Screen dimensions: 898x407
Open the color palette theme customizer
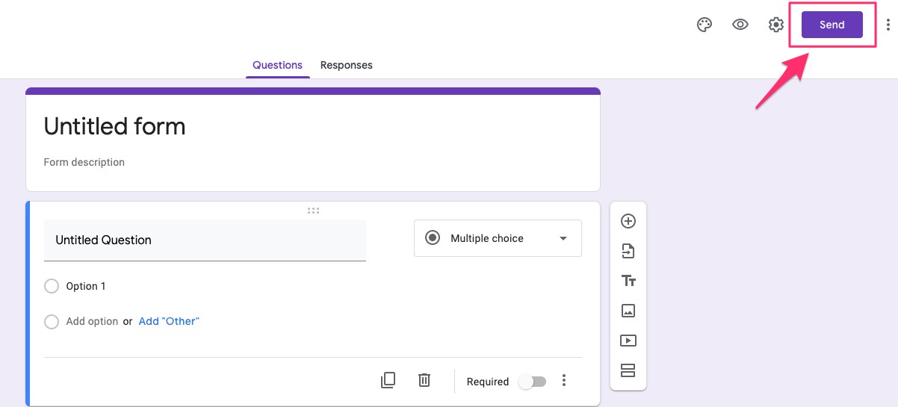pyautogui.click(x=704, y=25)
